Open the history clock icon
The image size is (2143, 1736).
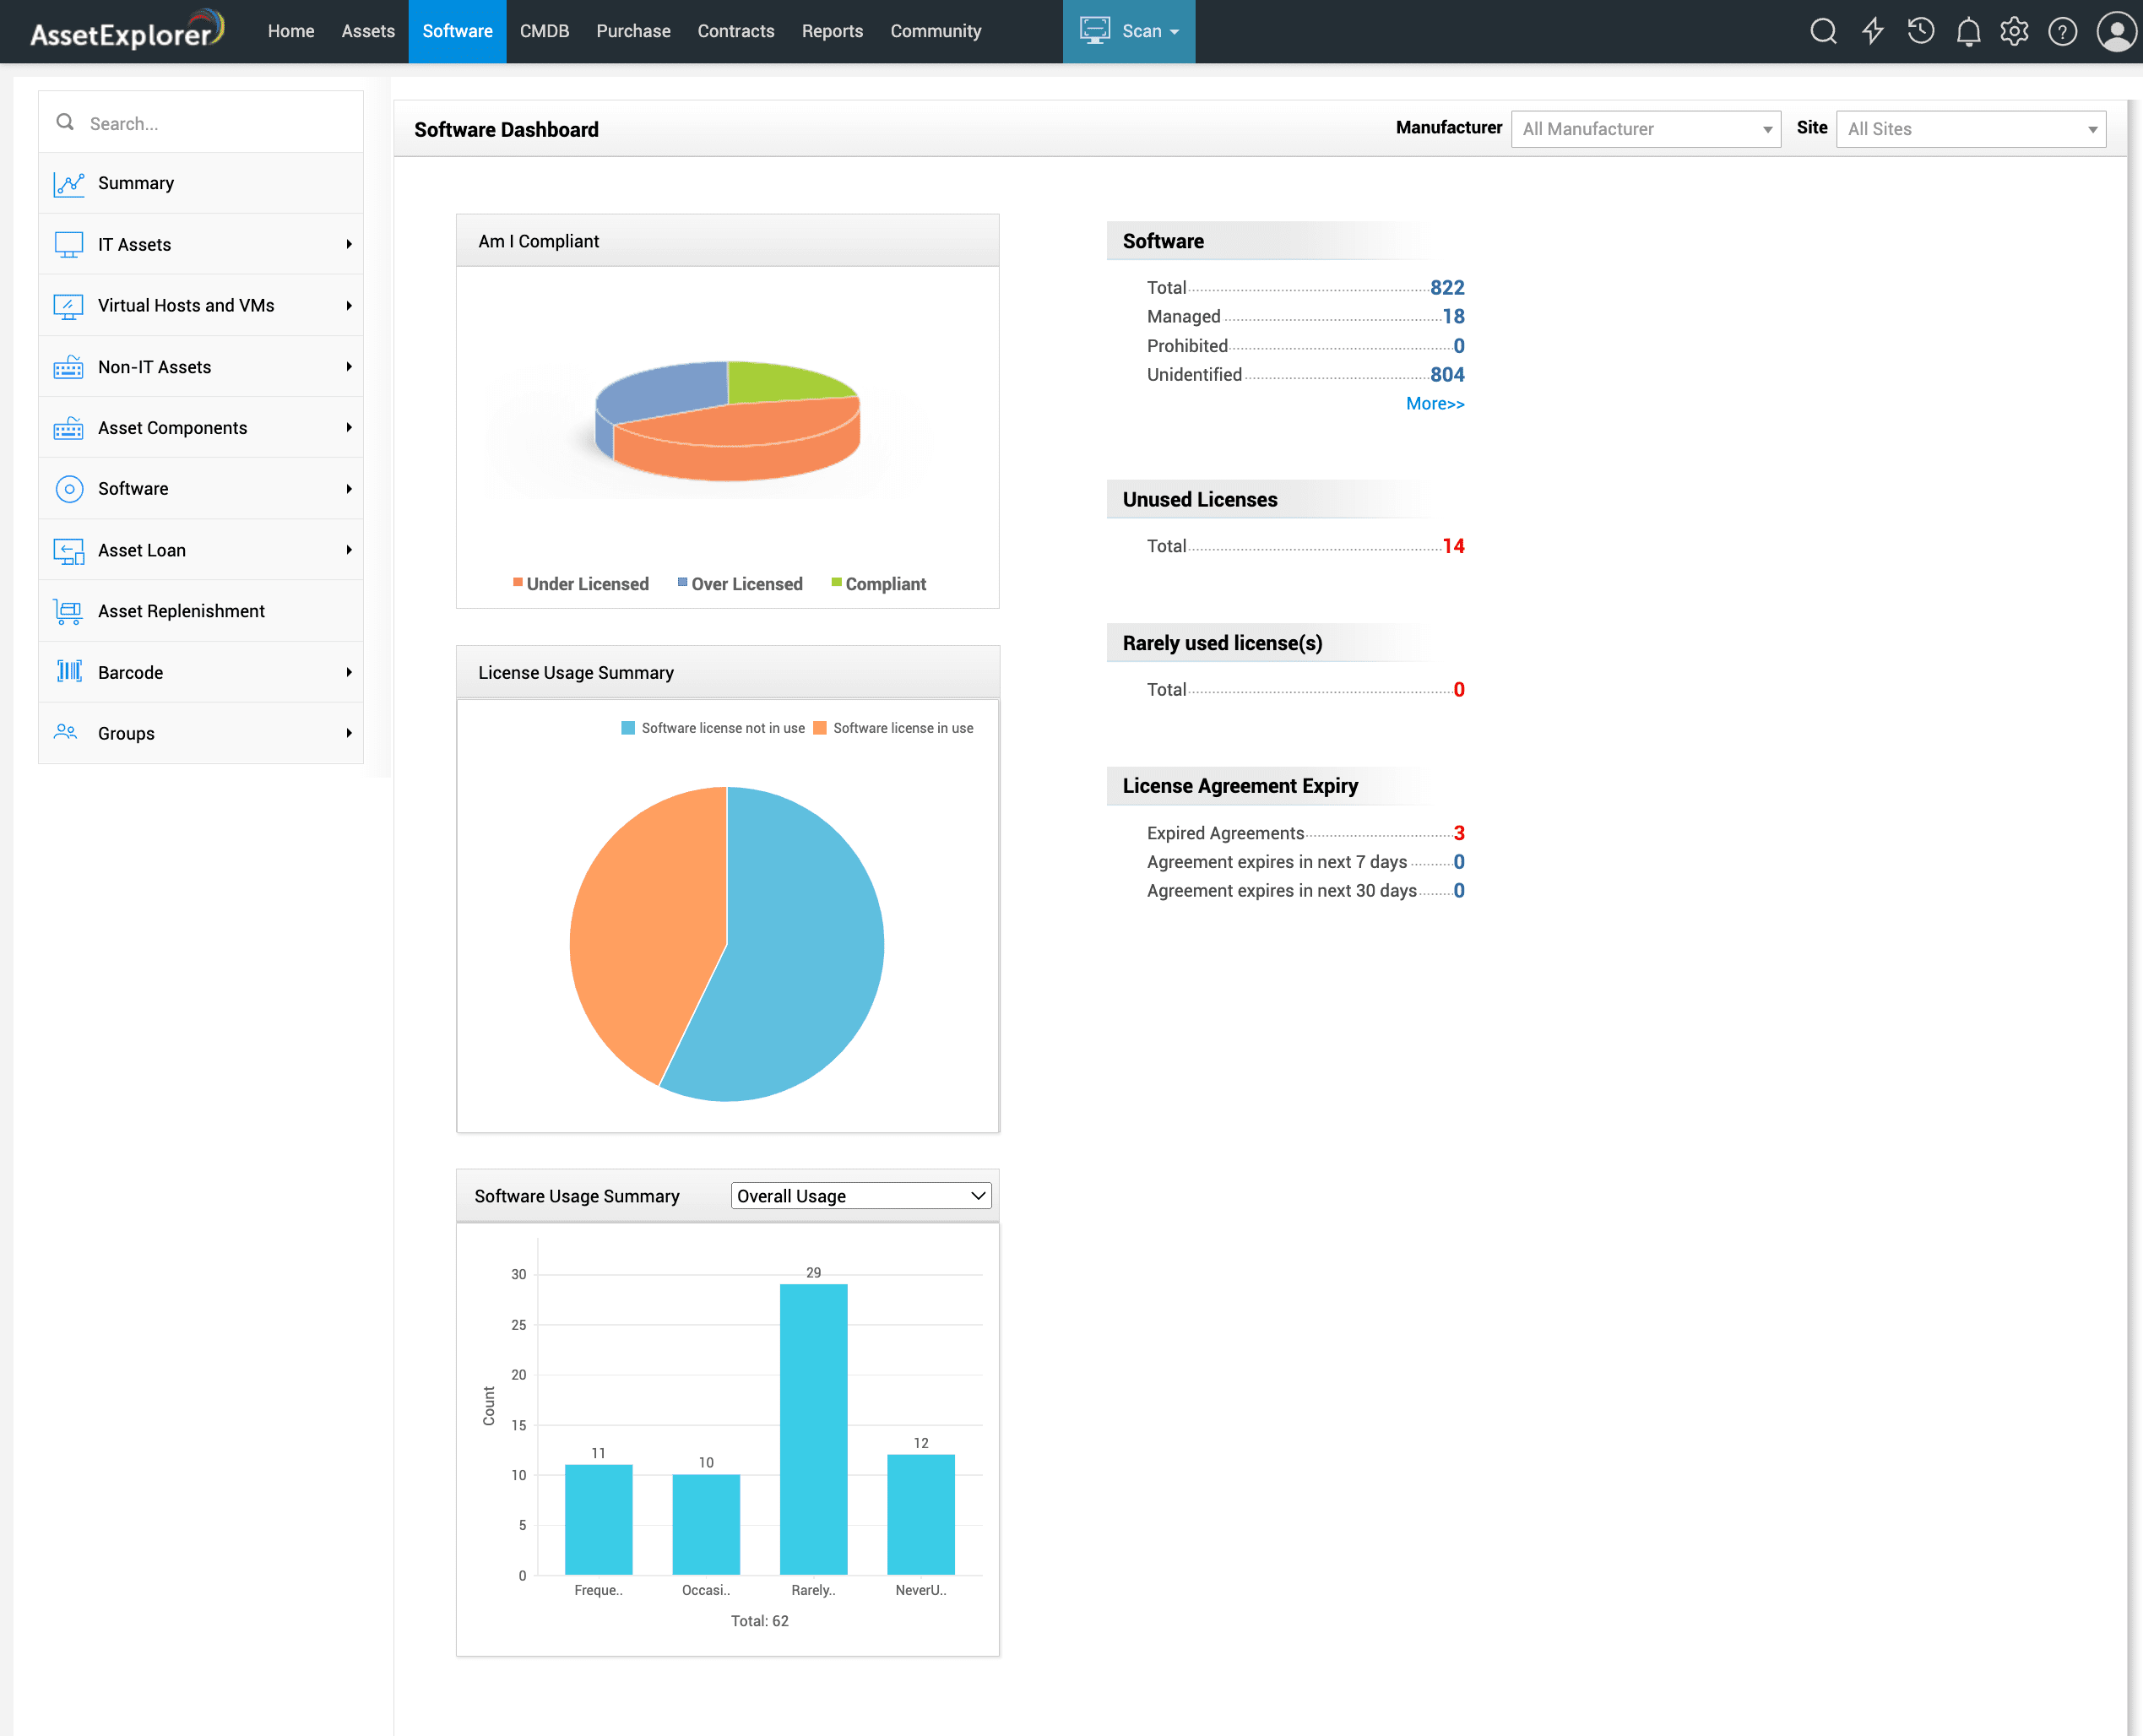pyautogui.click(x=1920, y=31)
